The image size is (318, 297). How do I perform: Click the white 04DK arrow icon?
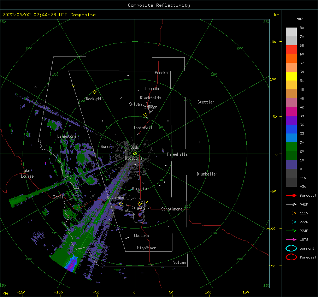[291, 204]
